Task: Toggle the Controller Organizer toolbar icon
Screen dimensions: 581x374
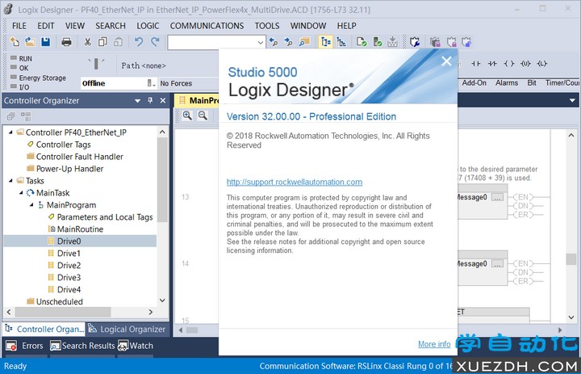Action: click(x=326, y=42)
